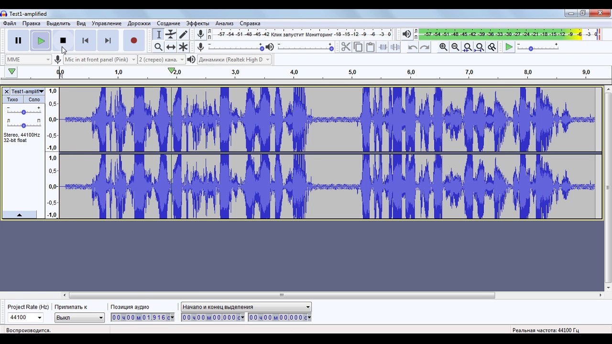Open the Выделить menu

click(58, 23)
